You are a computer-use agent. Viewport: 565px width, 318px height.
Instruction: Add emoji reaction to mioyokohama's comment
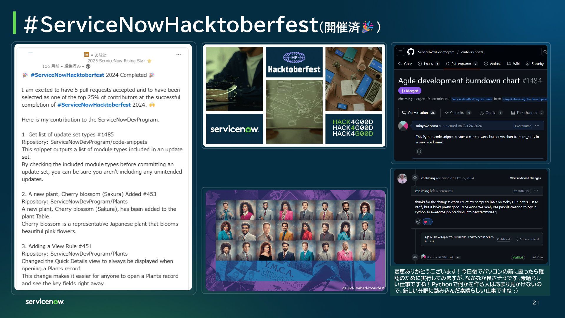point(419,152)
